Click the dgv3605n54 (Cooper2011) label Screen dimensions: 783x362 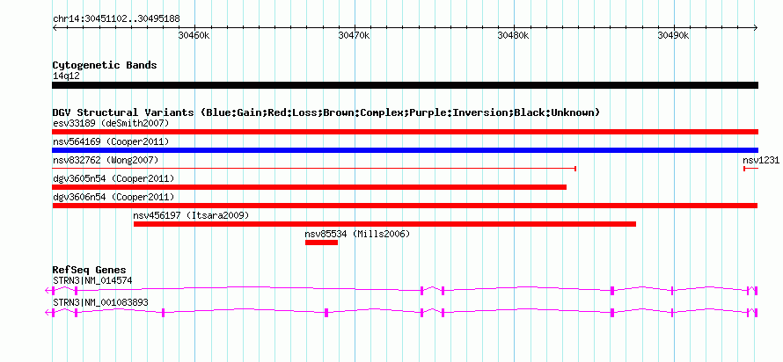point(113,178)
